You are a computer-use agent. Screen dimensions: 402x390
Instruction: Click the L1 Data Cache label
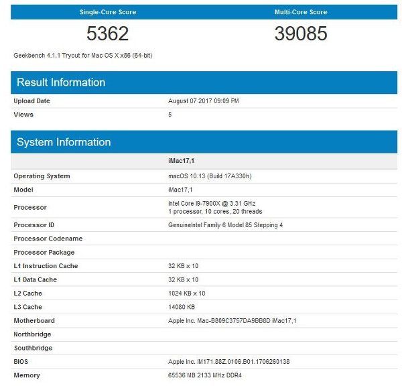(36, 279)
